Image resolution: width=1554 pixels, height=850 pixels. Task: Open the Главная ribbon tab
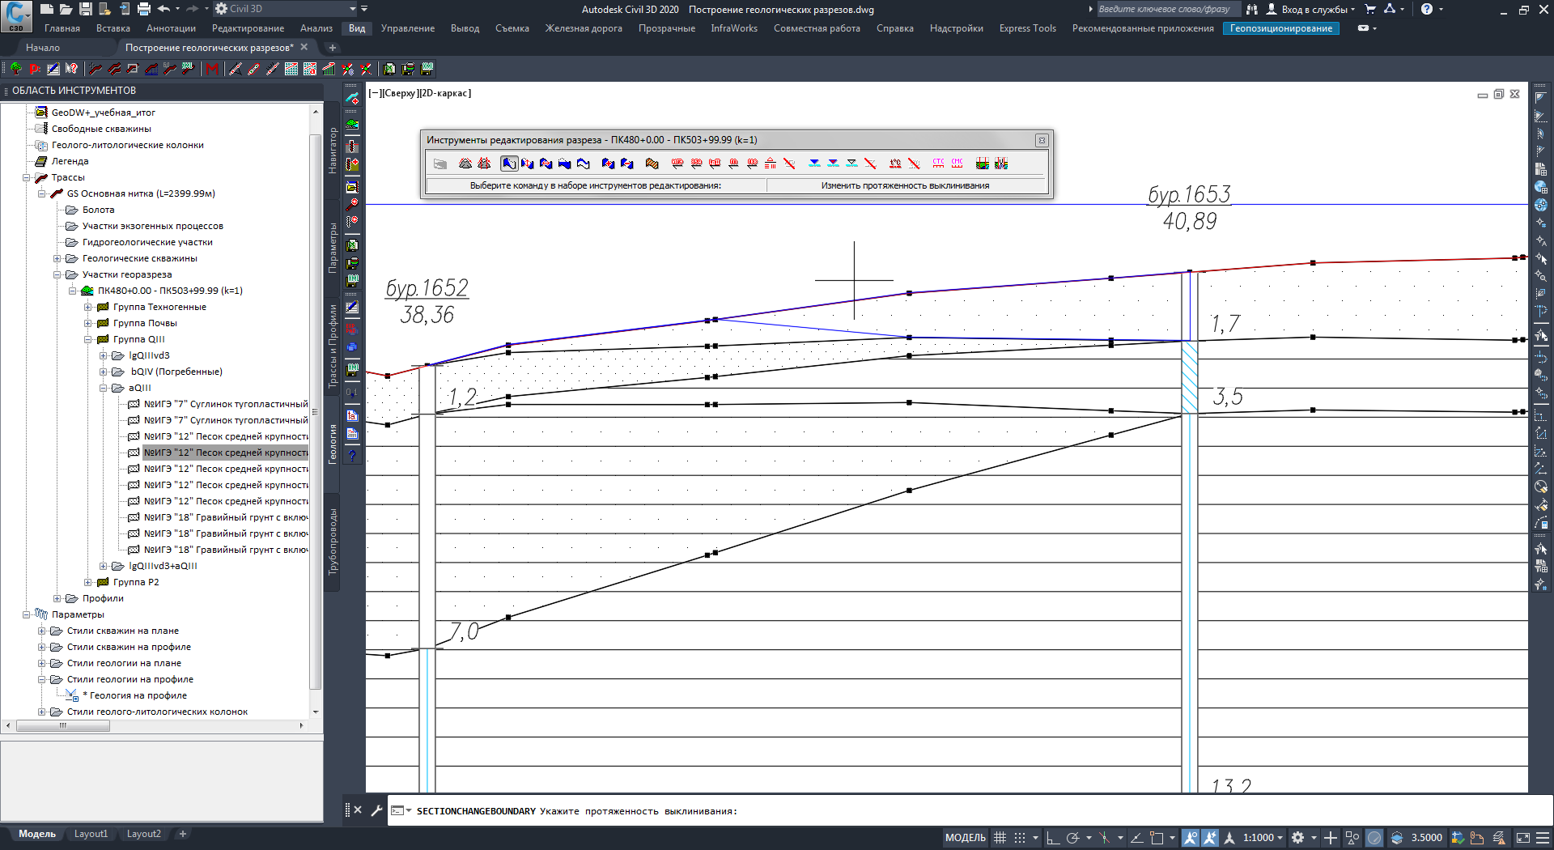pos(62,28)
